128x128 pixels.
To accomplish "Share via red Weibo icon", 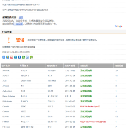I will [12, 57].
